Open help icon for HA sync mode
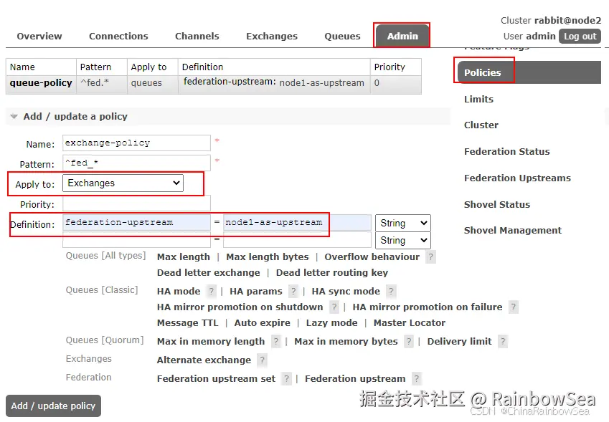Screen dimensions: 609x422 pos(391,292)
